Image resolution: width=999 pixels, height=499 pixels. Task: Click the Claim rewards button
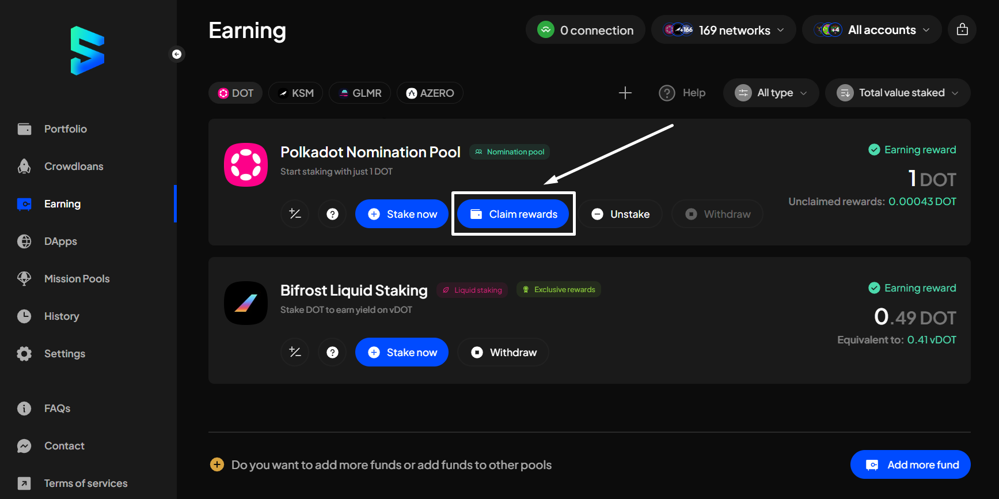(x=513, y=214)
